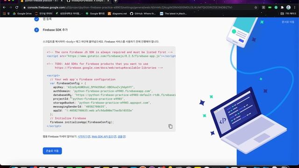299x168 pixels.
Task: Click the completed 앱 등록 step checkmark
Action: tap(36, 19)
